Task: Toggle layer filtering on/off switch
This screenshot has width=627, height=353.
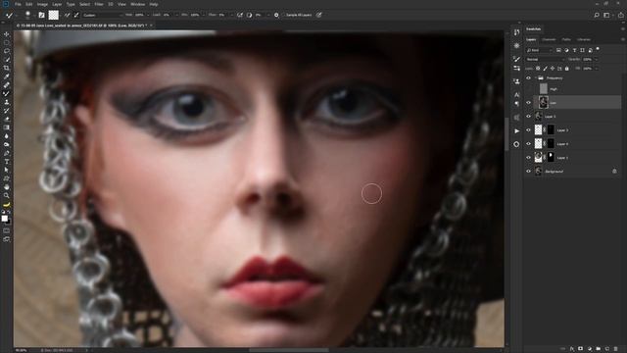Action: 598,49
